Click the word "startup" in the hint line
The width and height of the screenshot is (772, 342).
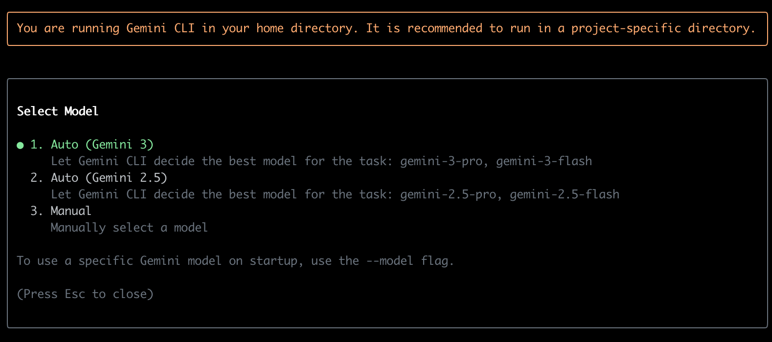click(x=273, y=261)
